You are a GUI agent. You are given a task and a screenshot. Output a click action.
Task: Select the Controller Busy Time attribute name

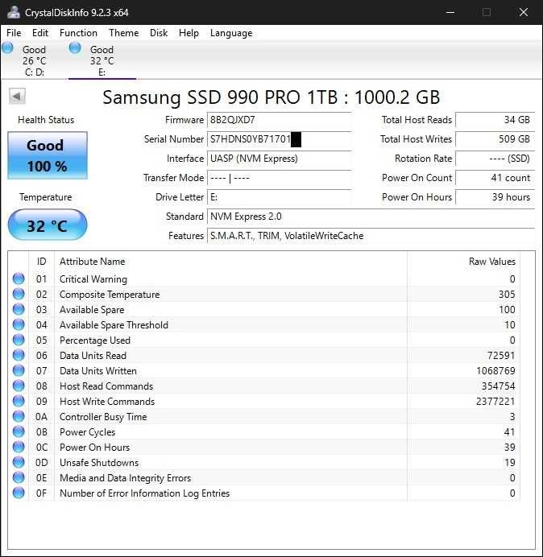click(103, 417)
